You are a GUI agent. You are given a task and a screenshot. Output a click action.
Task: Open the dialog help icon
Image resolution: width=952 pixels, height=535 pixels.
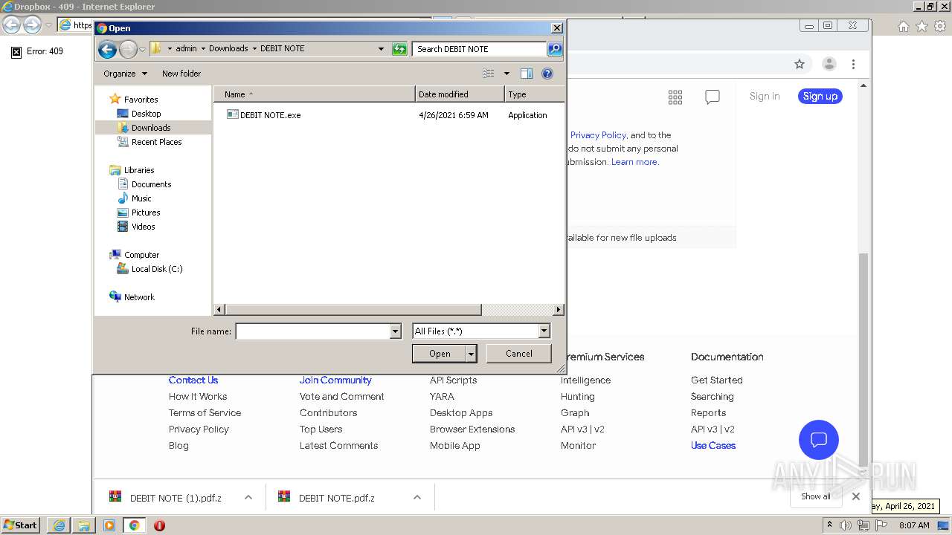tap(547, 74)
